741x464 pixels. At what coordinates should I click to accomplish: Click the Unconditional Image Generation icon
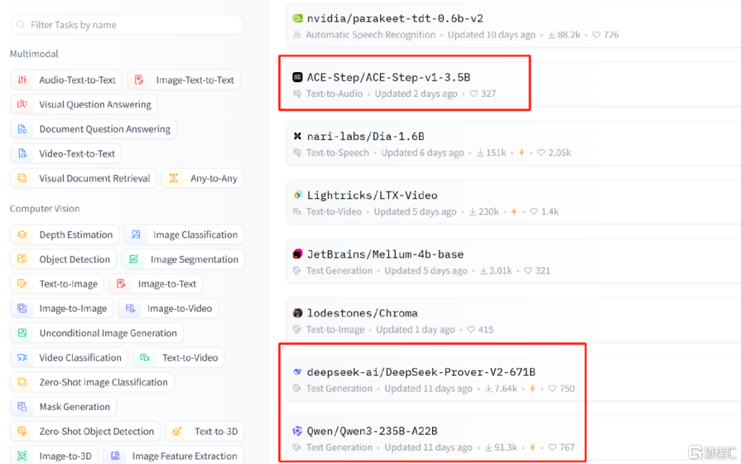pyautogui.click(x=22, y=333)
